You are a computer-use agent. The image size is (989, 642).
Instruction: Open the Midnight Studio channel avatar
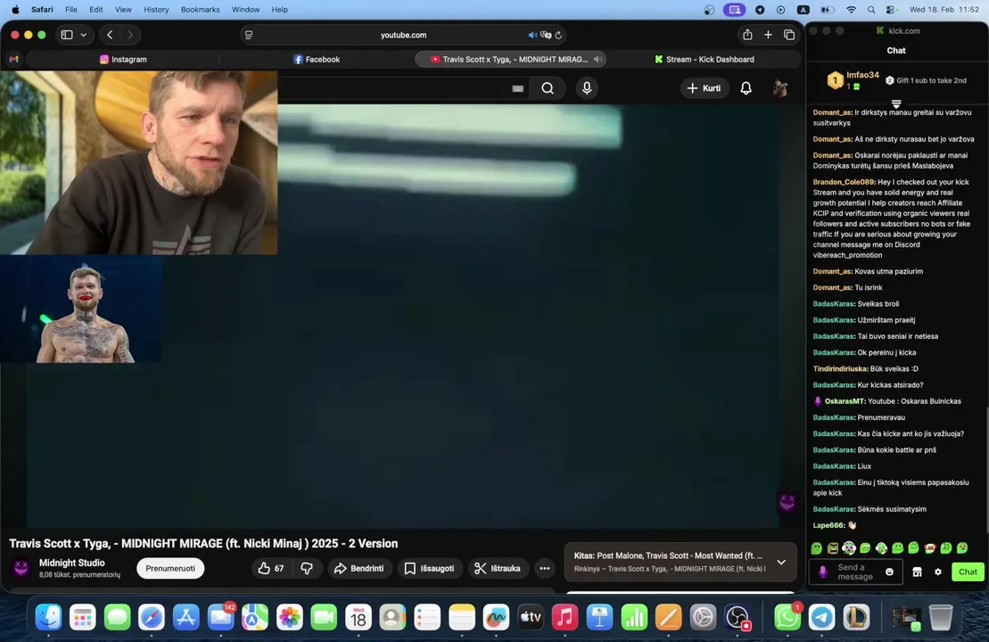point(21,568)
